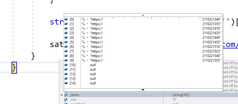Click the null value of element [10]
The image size is (238, 104).
point(93,65)
